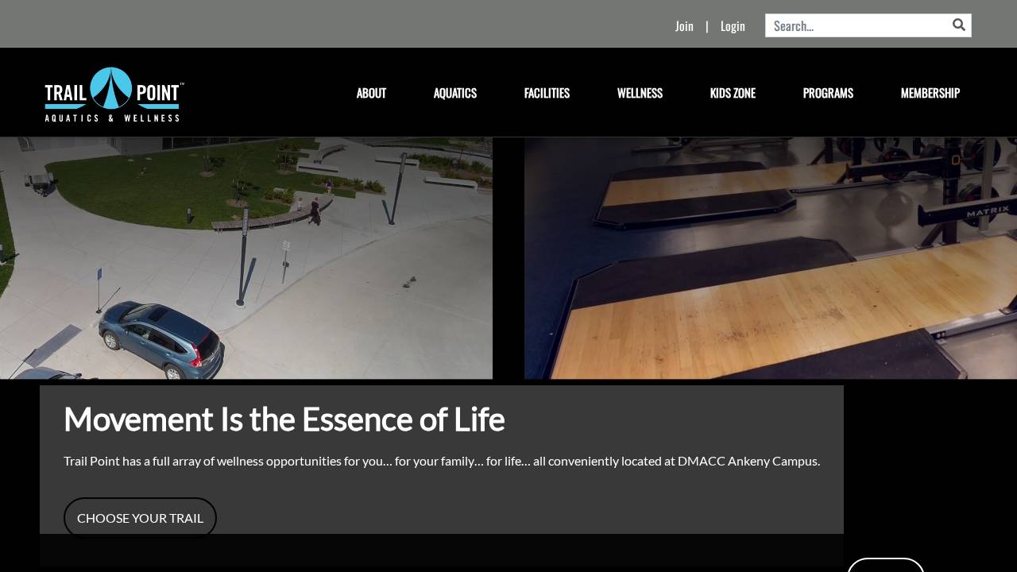
Task: Click the CHOOSE YOUR TRAIL button
Action: [x=140, y=517]
